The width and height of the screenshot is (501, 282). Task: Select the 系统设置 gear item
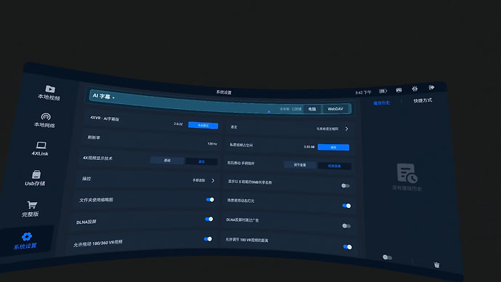coord(25,241)
